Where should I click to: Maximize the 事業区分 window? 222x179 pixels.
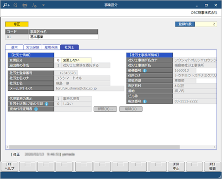[x=206, y=5]
